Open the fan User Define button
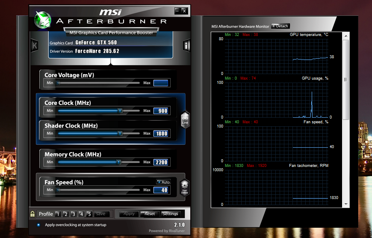372x238 pixels. (x=185, y=187)
